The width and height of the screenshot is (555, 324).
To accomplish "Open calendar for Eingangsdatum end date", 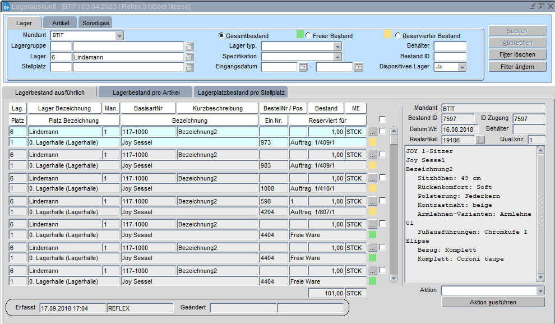I will point(359,67).
